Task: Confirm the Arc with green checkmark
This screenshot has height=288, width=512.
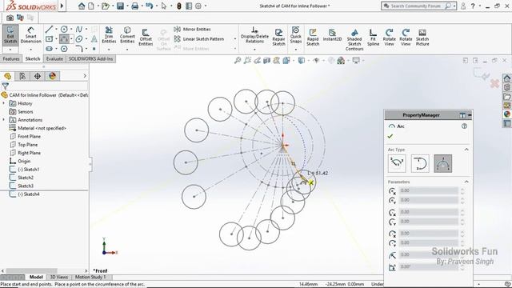Action: tap(390, 136)
